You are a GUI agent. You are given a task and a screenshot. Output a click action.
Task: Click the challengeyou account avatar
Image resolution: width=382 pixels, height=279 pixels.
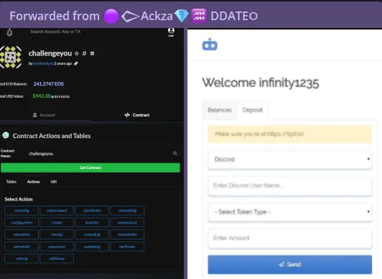(x=11, y=57)
